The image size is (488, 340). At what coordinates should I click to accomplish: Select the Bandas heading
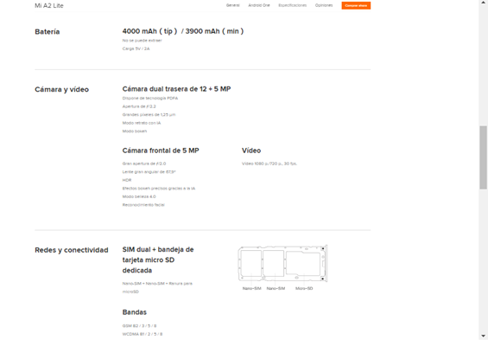[x=135, y=312]
